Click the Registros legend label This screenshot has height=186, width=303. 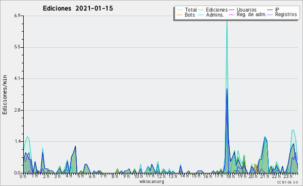click(x=286, y=15)
